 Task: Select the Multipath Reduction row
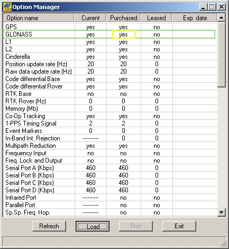point(110,146)
